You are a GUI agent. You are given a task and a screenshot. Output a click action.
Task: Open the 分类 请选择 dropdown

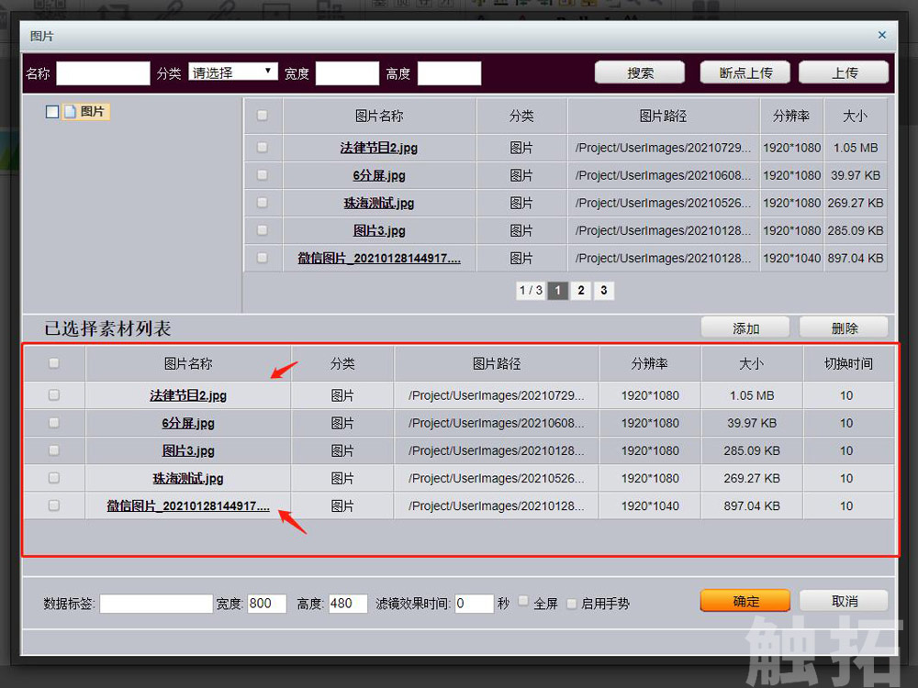[233, 72]
